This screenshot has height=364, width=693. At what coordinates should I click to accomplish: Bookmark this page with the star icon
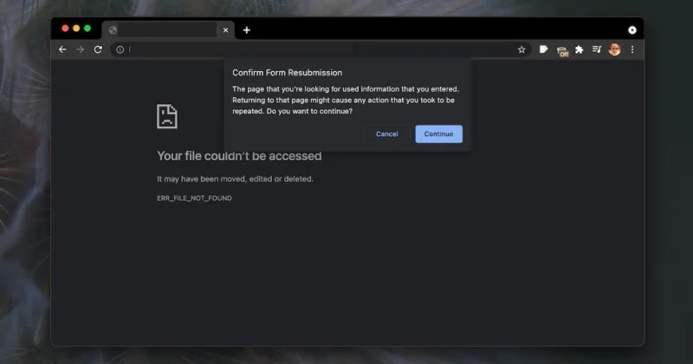coord(521,49)
